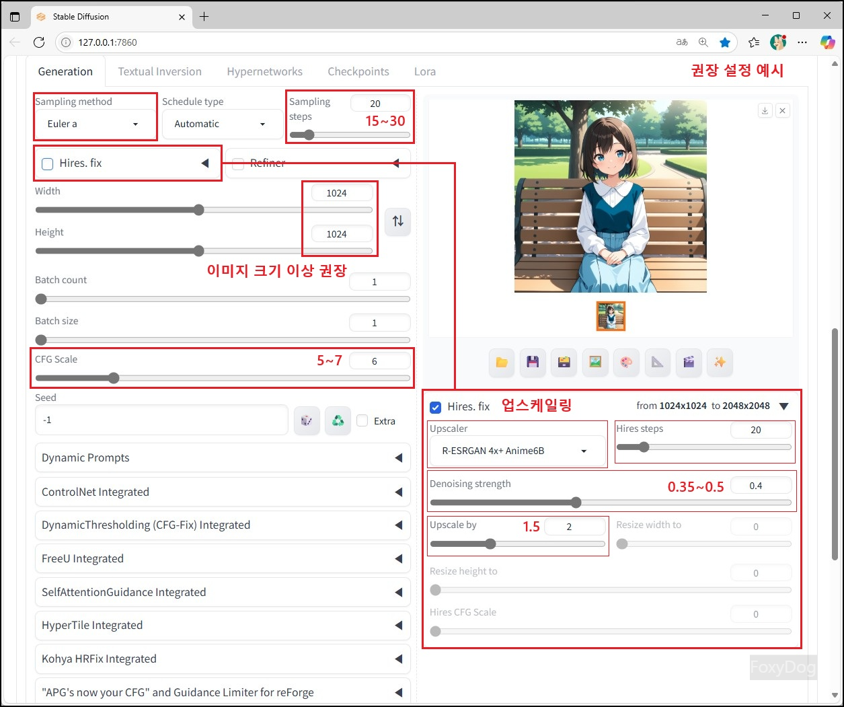Open the Upscaler R-ESRGAN dropdown

[x=517, y=451]
